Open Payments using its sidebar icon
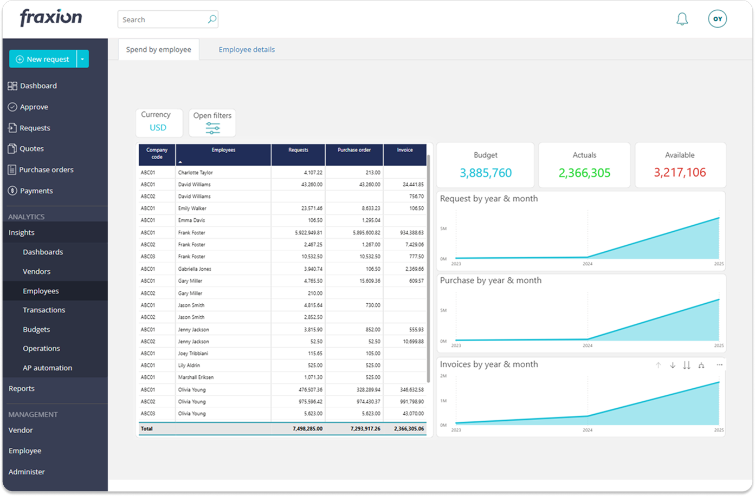The width and height of the screenshot is (755, 496). pyautogui.click(x=12, y=191)
